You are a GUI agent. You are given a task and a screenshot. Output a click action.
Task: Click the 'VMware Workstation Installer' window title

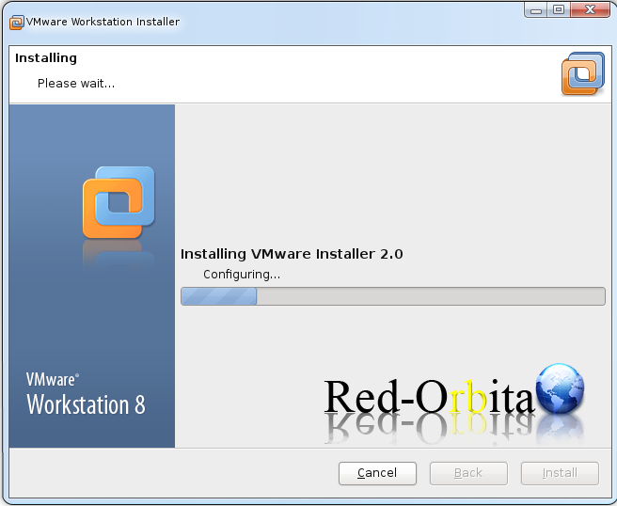[103, 22]
